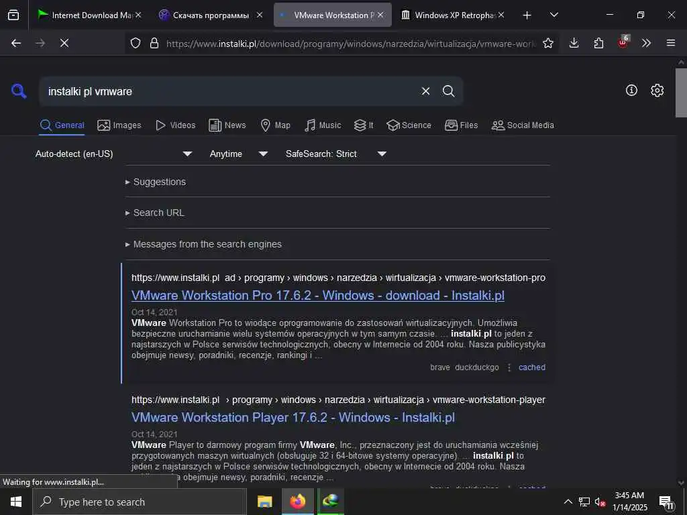Select the Science search category
687x515 pixels.
[x=409, y=125]
